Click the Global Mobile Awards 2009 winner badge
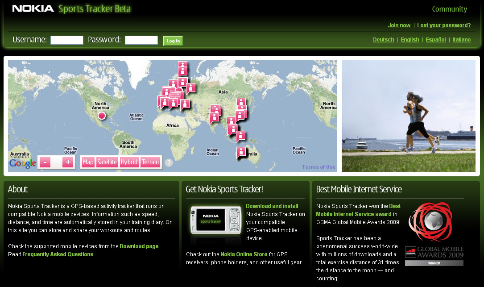The width and height of the screenshot is (484, 287). (434, 234)
